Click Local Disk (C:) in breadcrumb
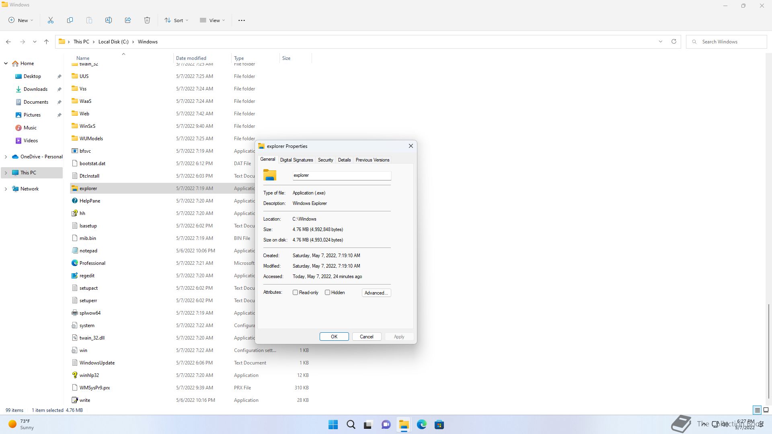Image resolution: width=772 pixels, height=434 pixels. tap(113, 42)
